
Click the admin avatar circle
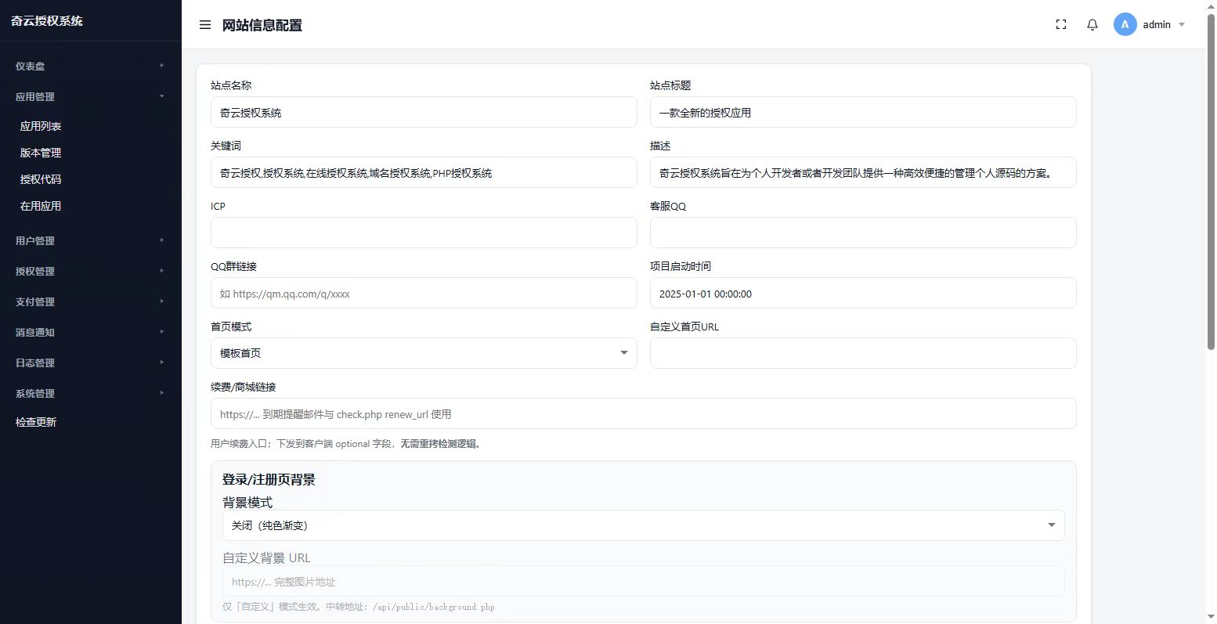[1125, 25]
